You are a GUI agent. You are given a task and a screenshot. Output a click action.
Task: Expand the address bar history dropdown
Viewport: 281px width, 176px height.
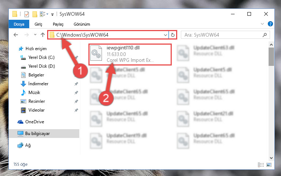[x=166, y=35]
